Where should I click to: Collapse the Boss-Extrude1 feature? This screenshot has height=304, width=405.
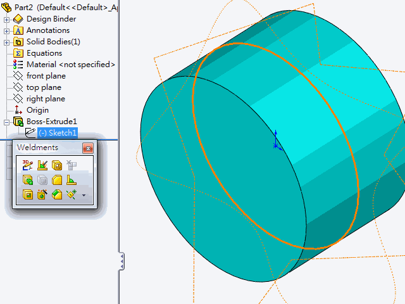6,122
